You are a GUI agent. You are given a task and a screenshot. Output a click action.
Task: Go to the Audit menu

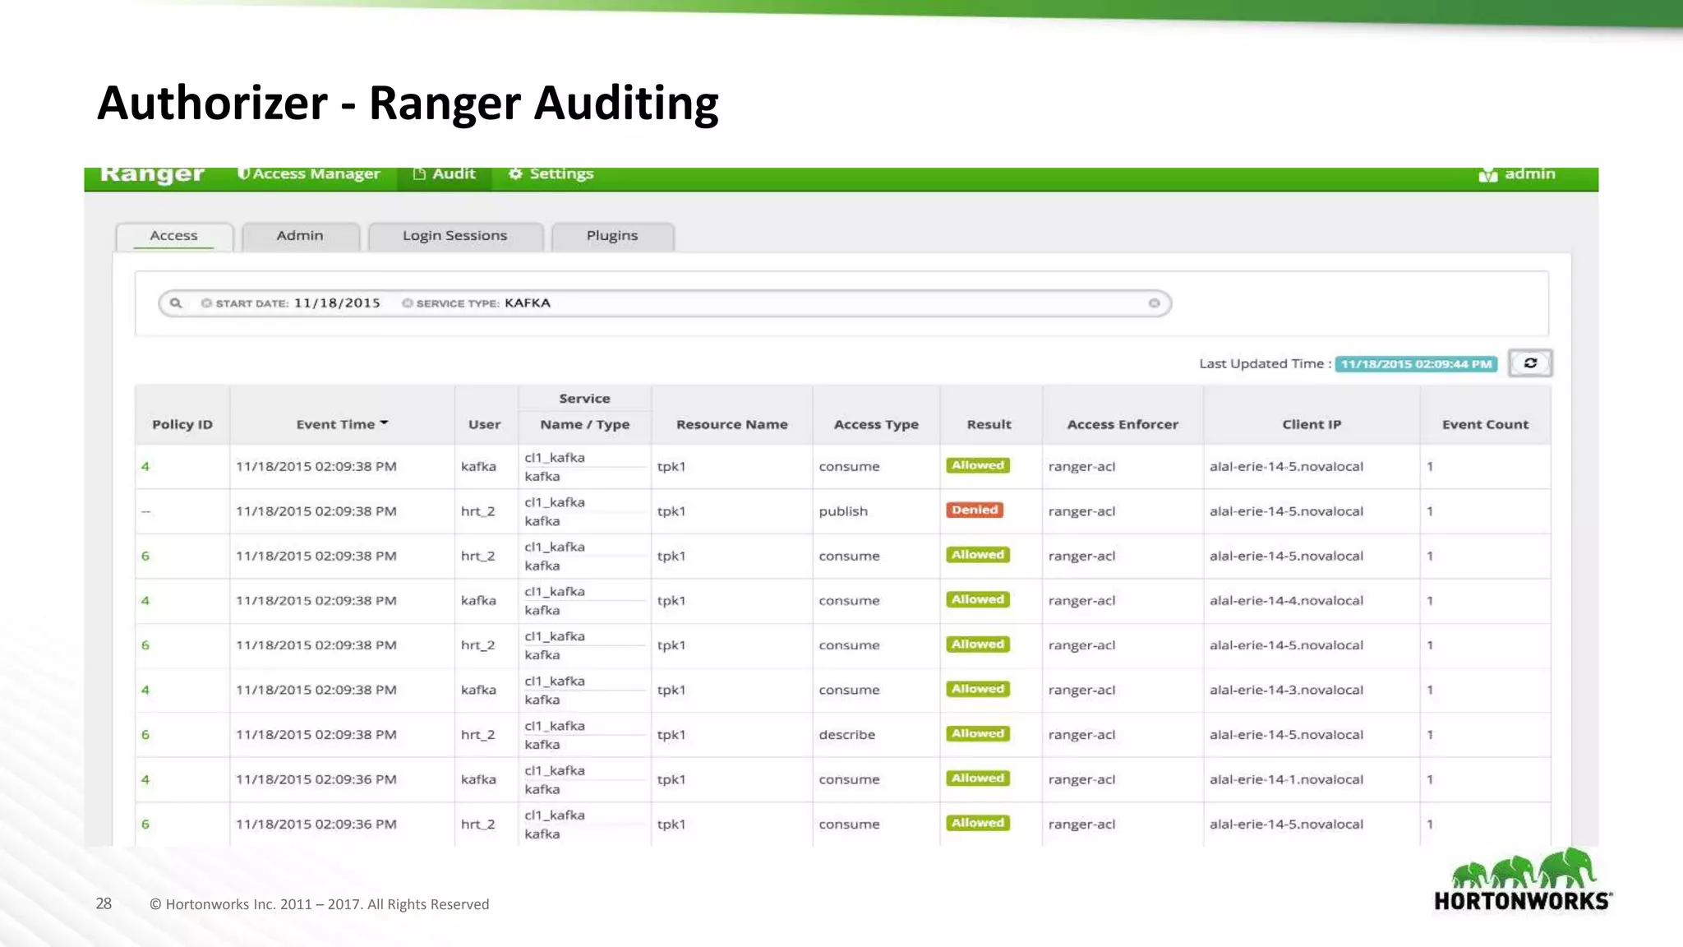coord(445,174)
